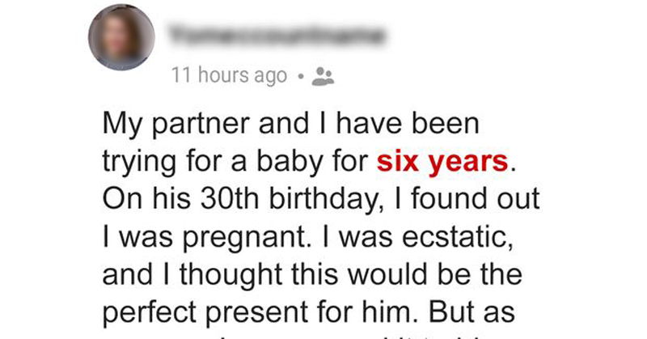Click "would be the" in the post text
This screenshot has height=339, width=647.
(435, 274)
